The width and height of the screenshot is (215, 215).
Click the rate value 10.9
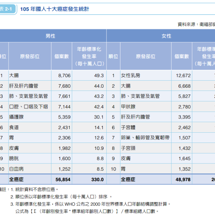coord(99,149)
